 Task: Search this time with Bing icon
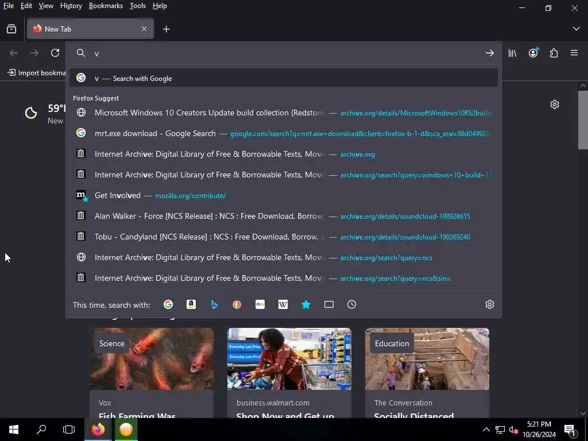214,304
